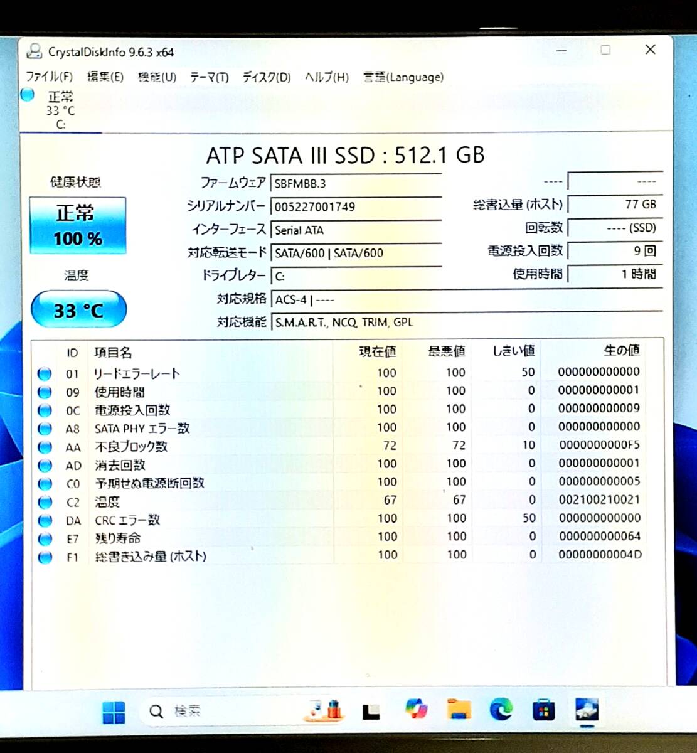The height and width of the screenshot is (753, 697).
Task: Open the Windows Start menu
Action: click(114, 712)
